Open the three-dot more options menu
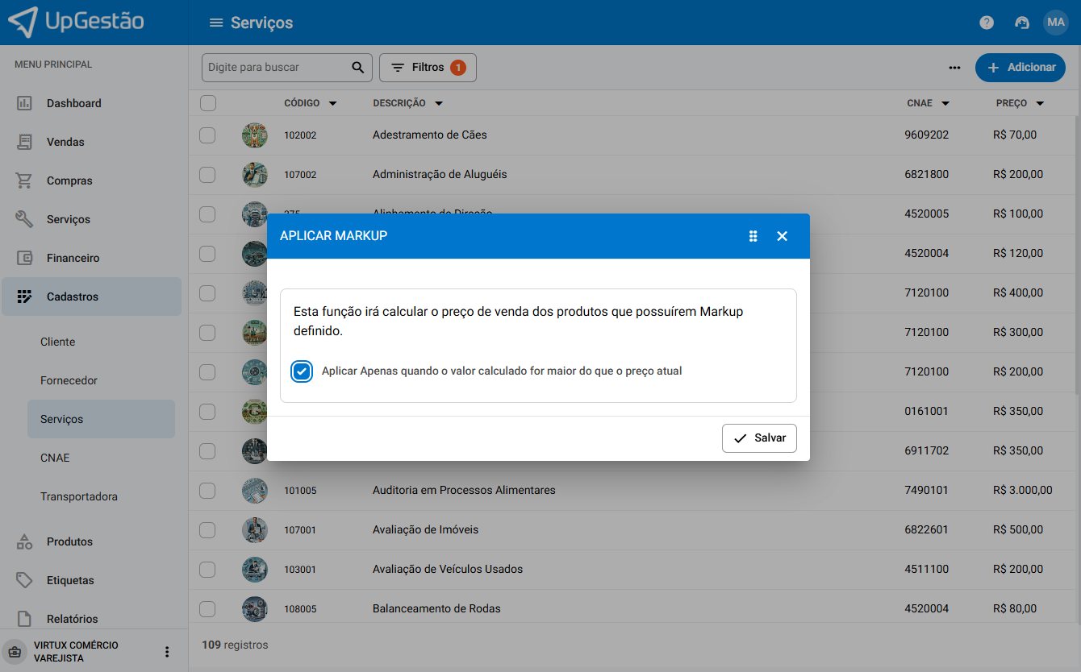Image resolution: width=1081 pixels, height=672 pixels. (954, 68)
